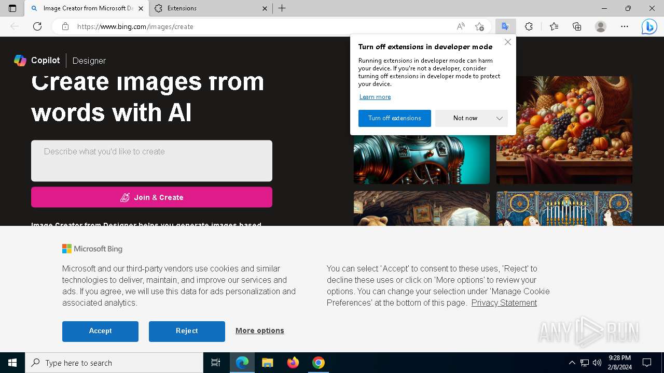Open the clock and calendar
Screen dimensions: 664x373
pos(619,363)
